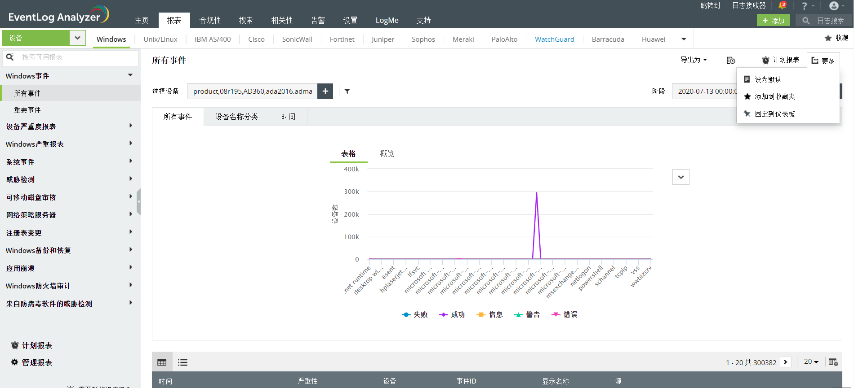Toggle the 成功 legend series
Viewport: 854px width, 388px height.
point(452,314)
